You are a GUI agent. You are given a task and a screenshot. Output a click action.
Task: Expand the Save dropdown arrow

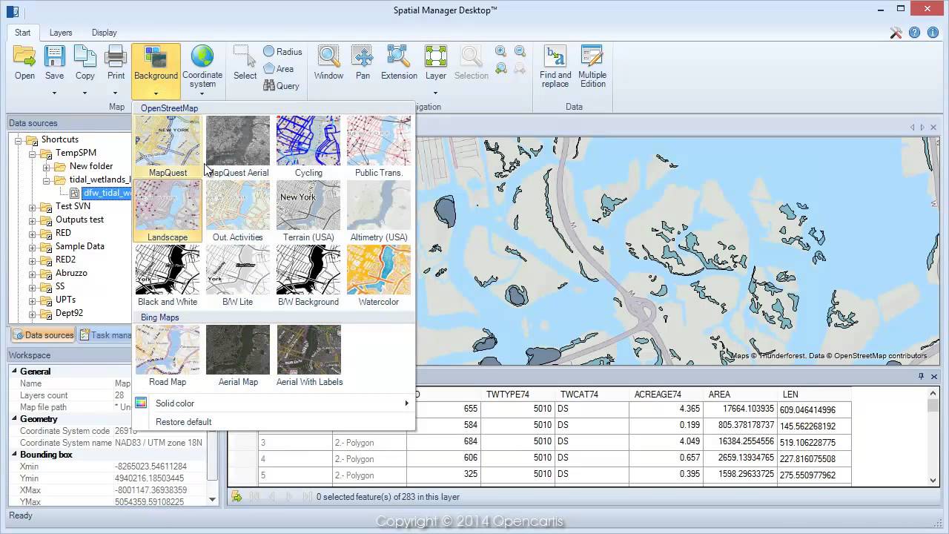tap(54, 93)
